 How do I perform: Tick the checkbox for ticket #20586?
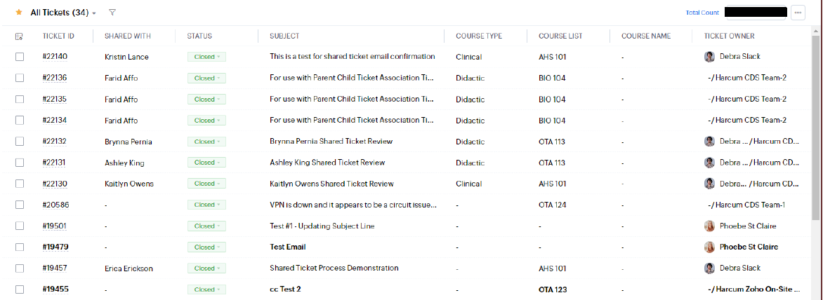pyautogui.click(x=20, y=205)
